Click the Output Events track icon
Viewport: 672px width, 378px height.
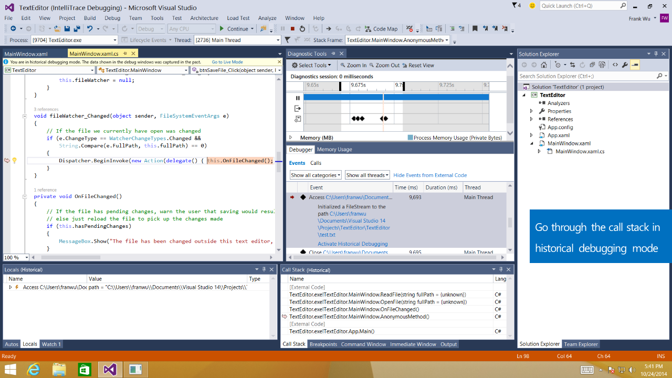click(x=298, y=108)
